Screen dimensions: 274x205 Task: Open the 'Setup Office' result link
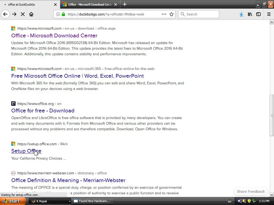(x=26, y=151)
